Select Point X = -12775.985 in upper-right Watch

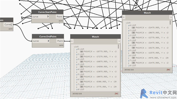click(152, 38)
